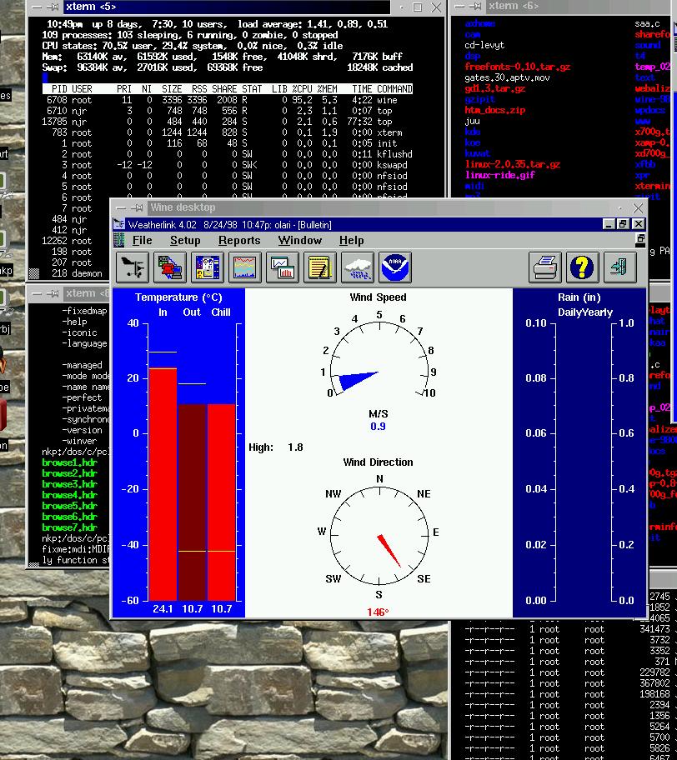Restore the Bulletin child window via menu bar icon
677x760 pixels.
tap(640, 238)
